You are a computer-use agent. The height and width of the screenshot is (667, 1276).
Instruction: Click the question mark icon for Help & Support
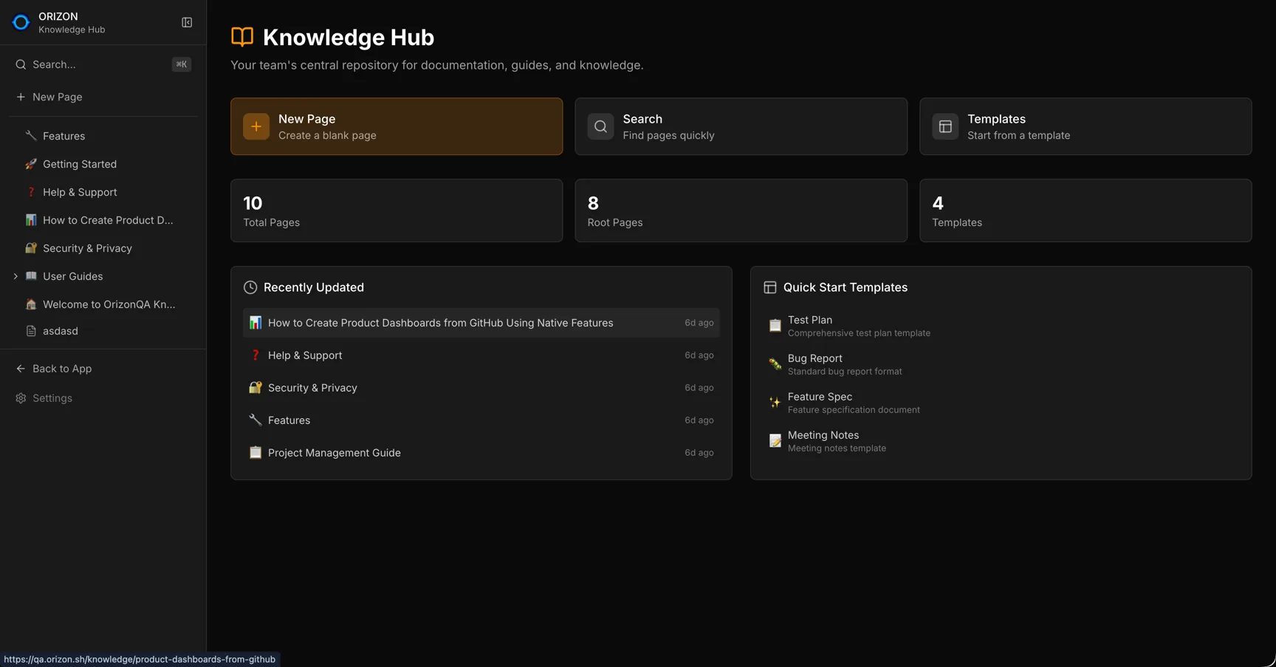click(x=30, y=191)
